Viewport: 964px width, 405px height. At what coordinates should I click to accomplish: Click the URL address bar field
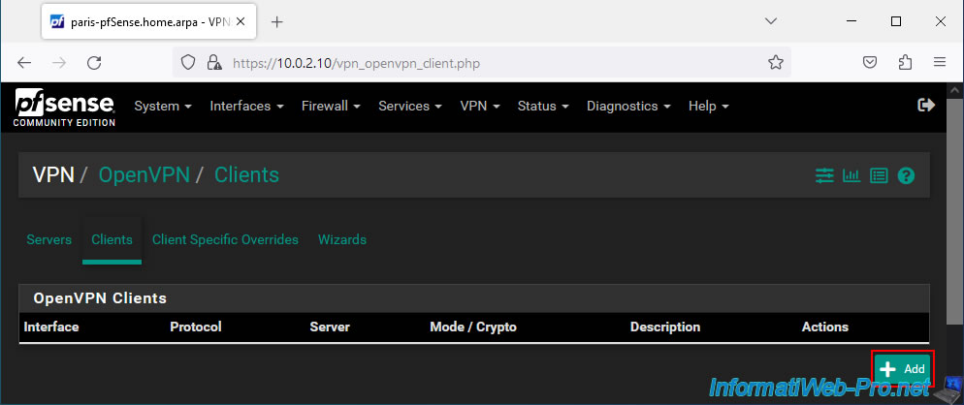point(481,63)
